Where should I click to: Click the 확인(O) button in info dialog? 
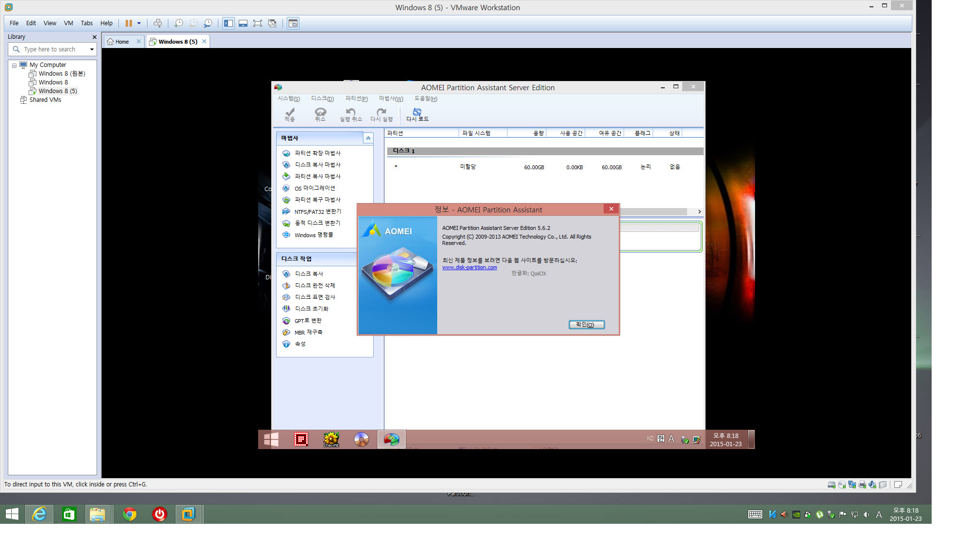coord(587,325)
